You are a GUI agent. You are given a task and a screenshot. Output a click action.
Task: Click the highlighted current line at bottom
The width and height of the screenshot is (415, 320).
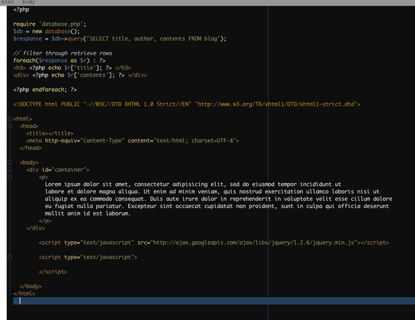click(214, 301)
